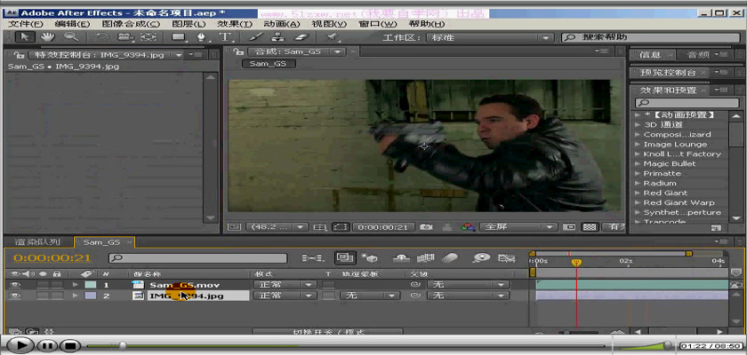Image resolution: width=747 pixels, height=355 pixels.
Task: Click the viewer snapshot camera icon
Action: click(426, 227)
